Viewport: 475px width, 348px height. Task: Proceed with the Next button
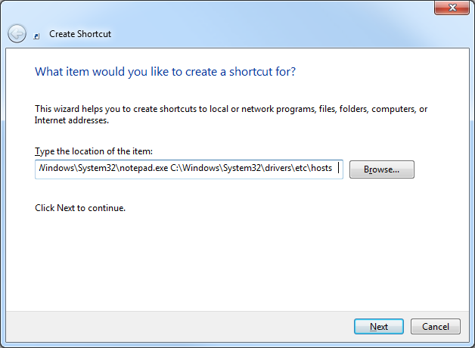379,327
